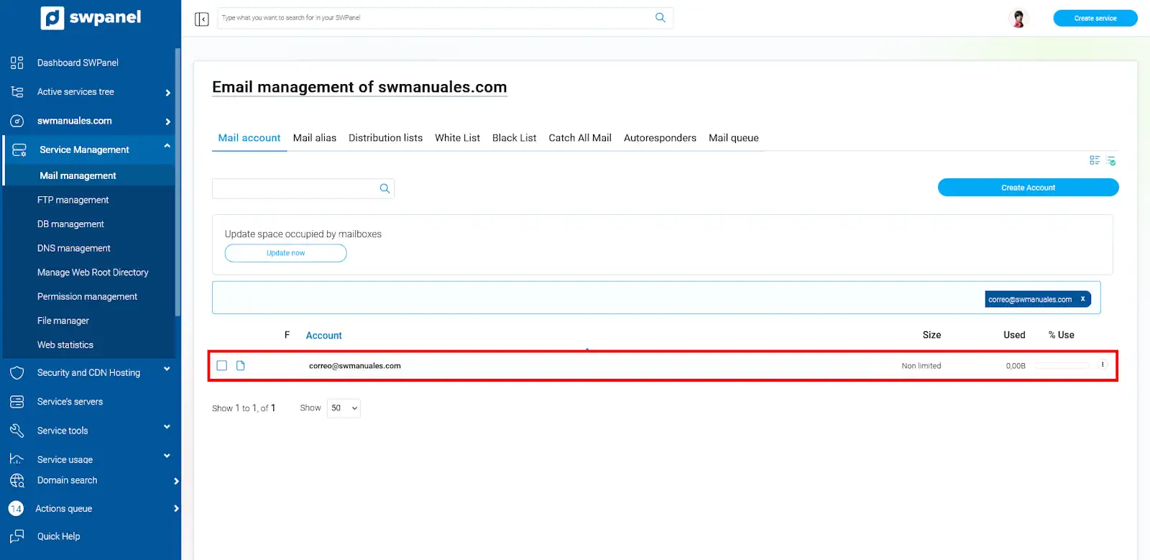Click the file icon in correo@swmanuales.com row

(241, 365)
